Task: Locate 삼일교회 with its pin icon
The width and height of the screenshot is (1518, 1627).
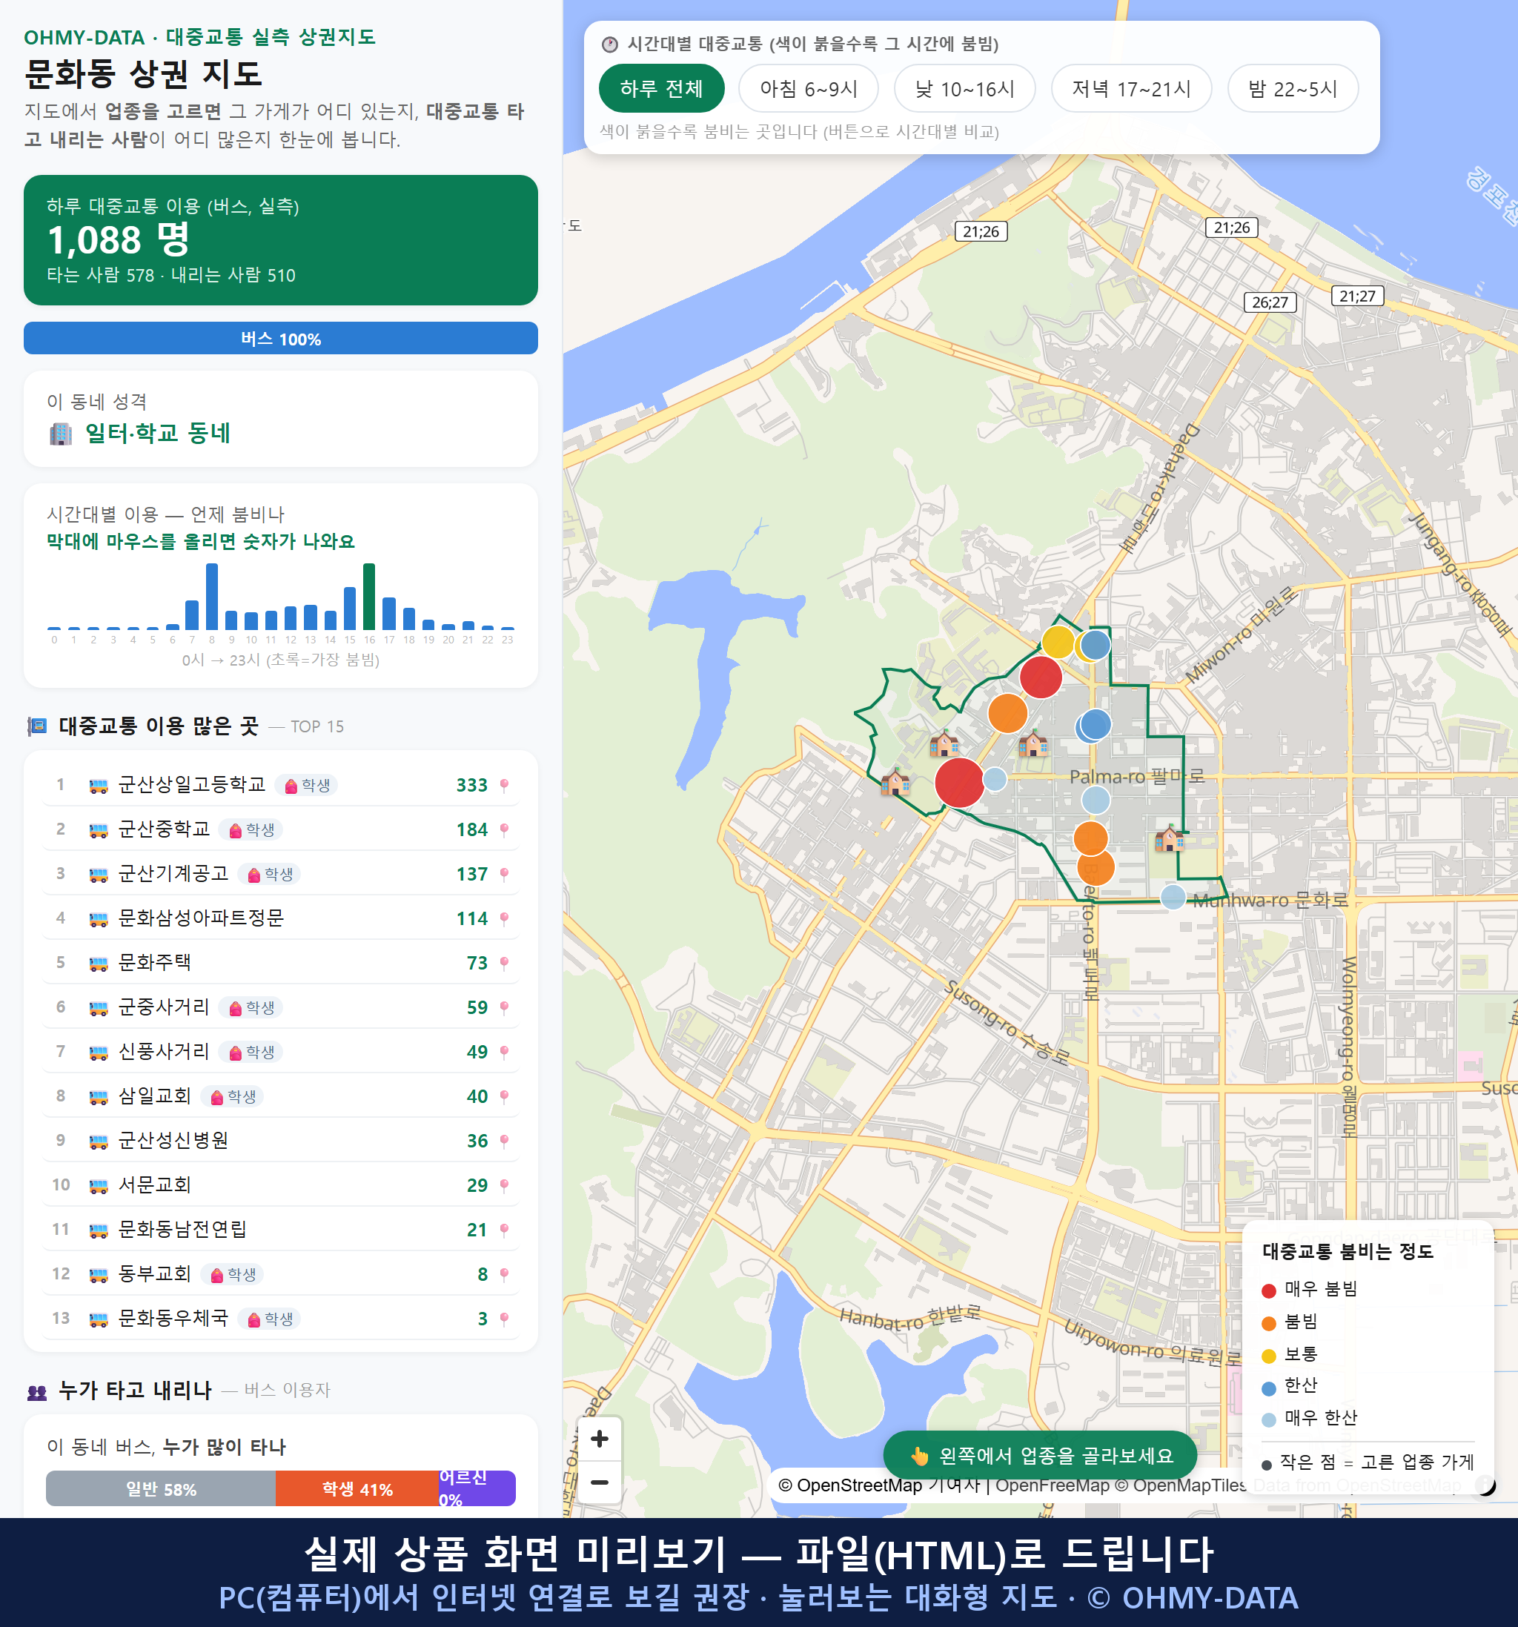Action: click(x=504, y=1097)
